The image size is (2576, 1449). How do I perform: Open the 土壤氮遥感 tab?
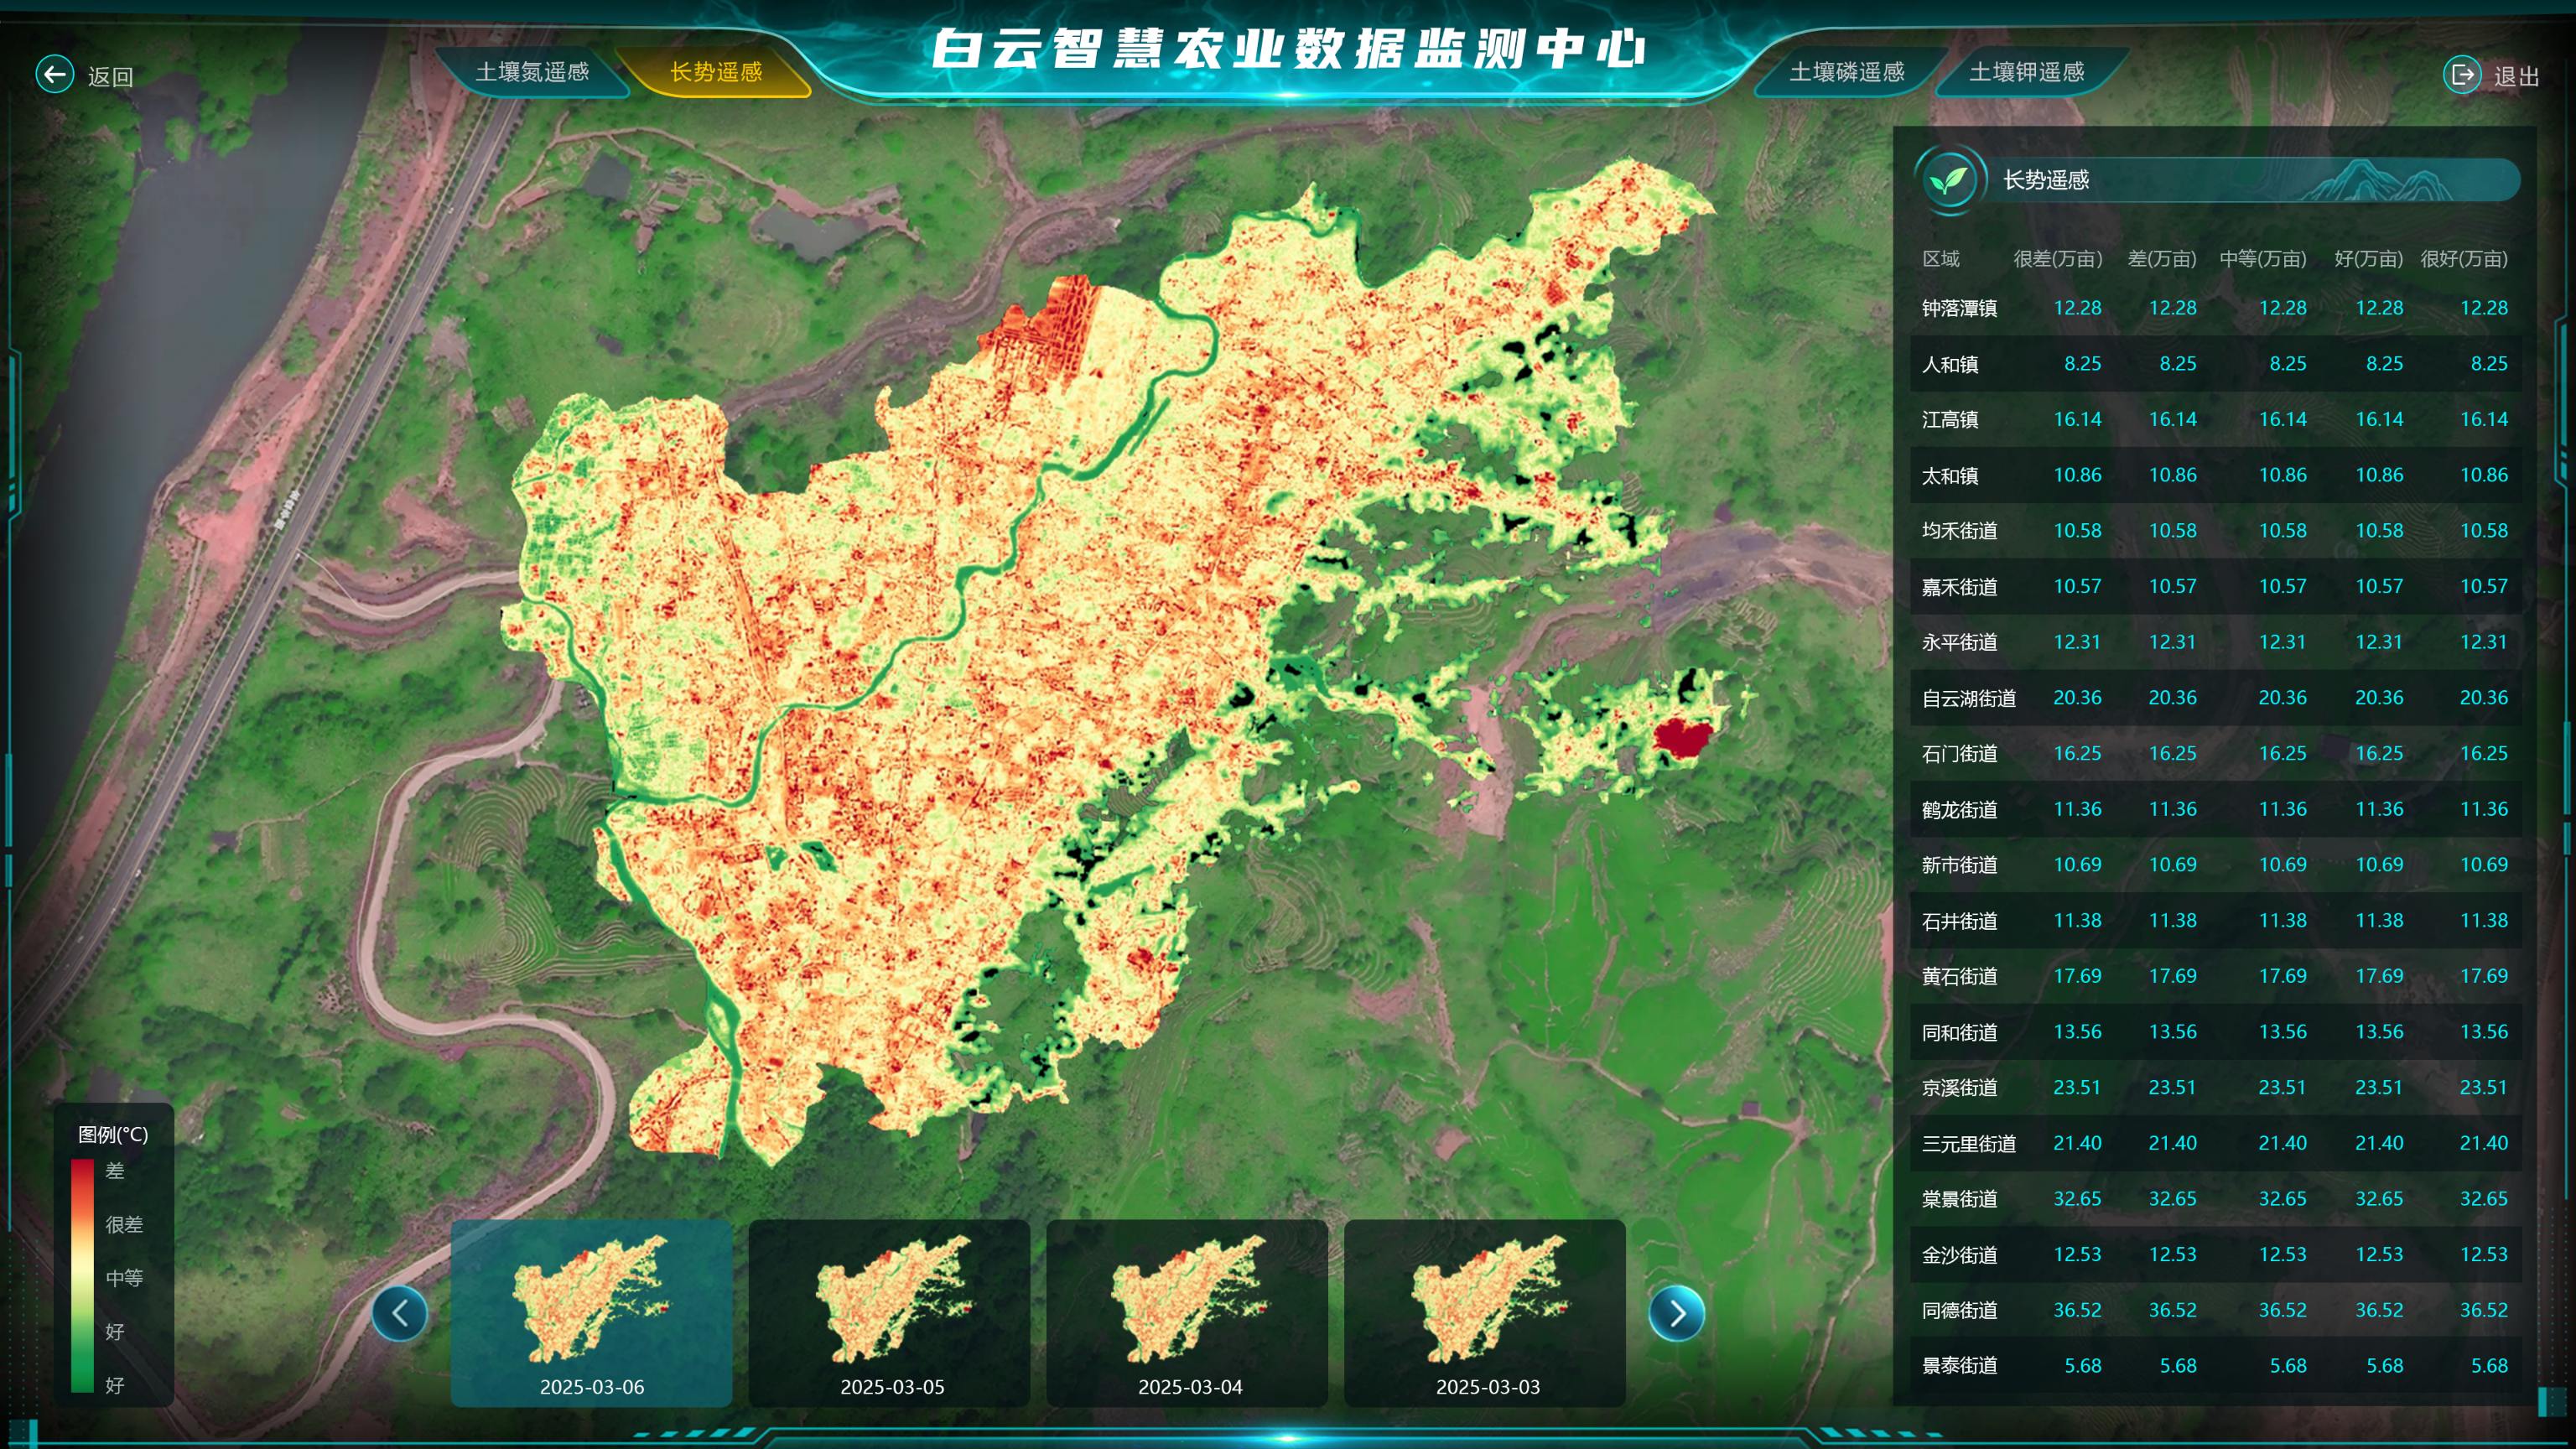tap(532, 72)
